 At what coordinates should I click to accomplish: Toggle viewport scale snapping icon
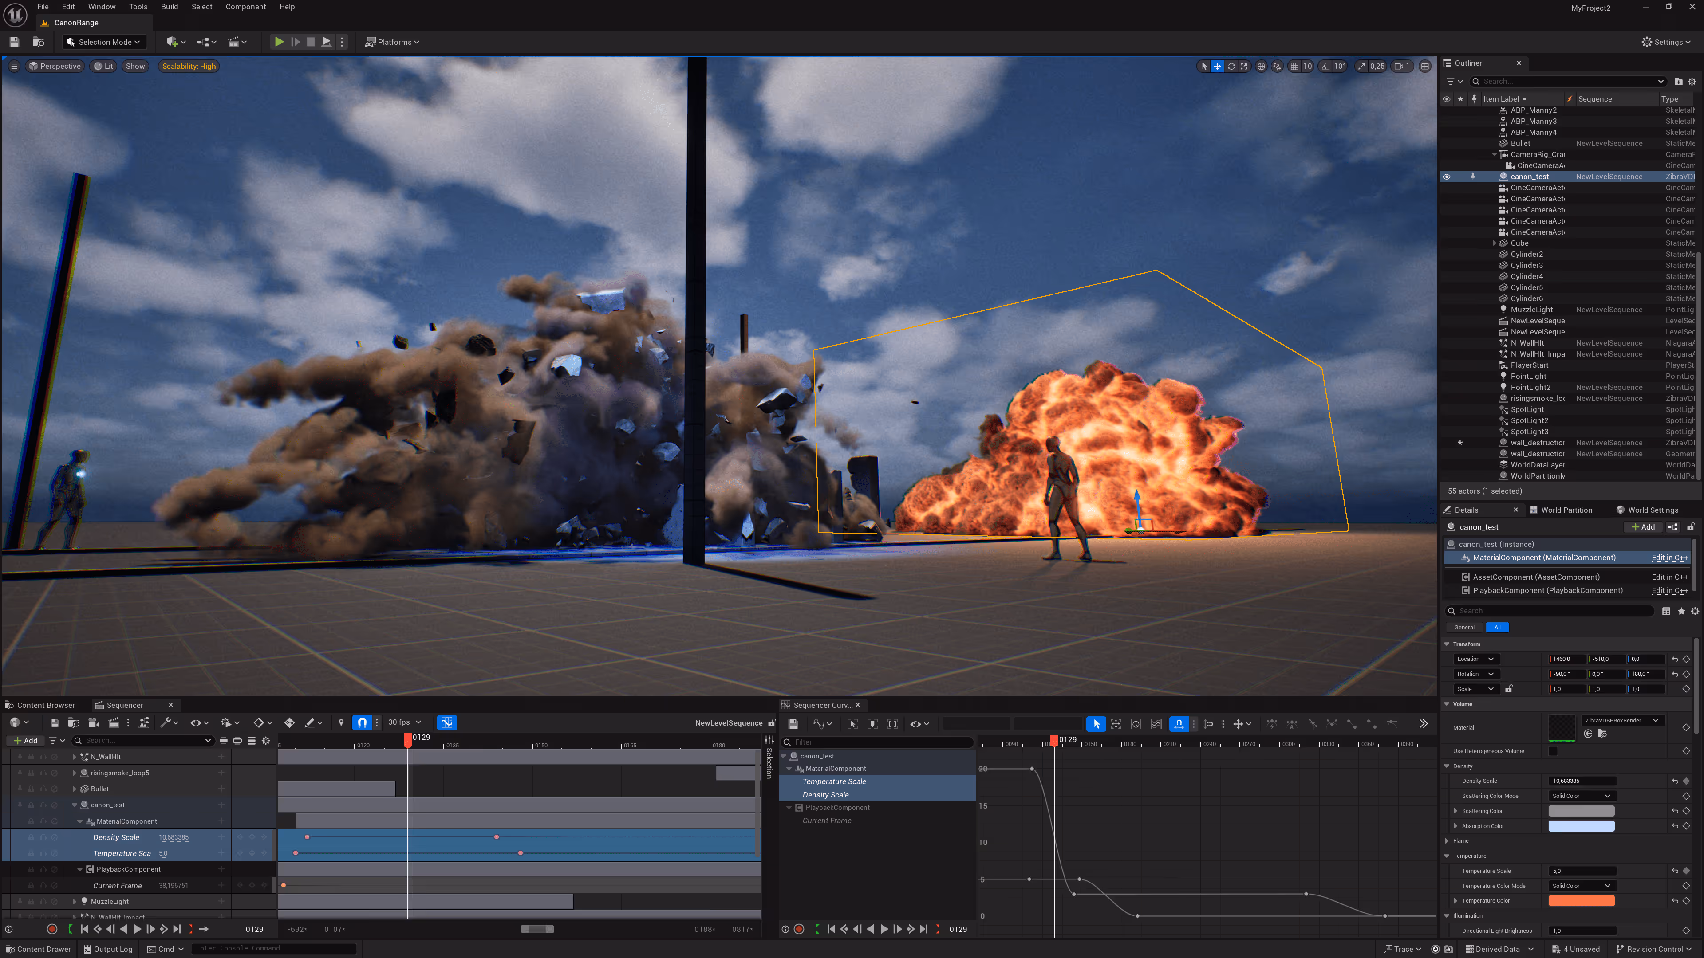(1361, 66)
